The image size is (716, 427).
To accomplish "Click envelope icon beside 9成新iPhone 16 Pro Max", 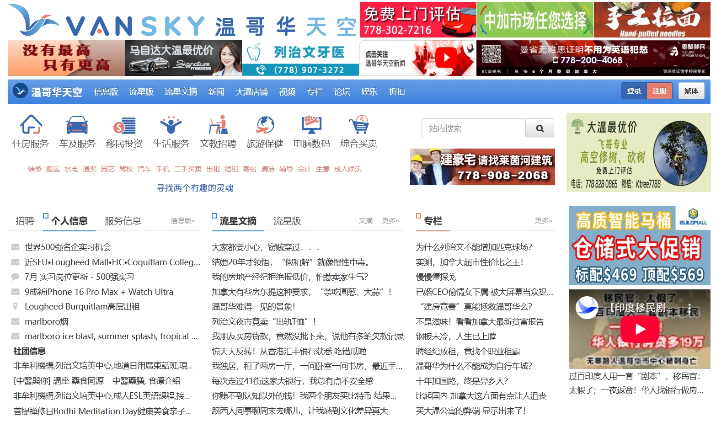I will pos(15,292).
